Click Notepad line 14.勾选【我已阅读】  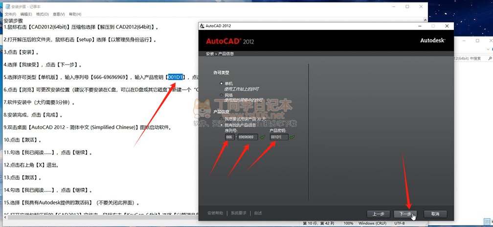[48, 190]
